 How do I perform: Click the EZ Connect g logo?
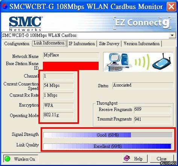(142, 23)
